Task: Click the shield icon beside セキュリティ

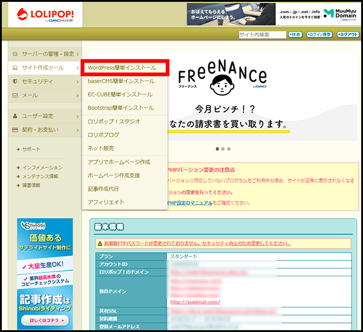Action: (15, 81)
